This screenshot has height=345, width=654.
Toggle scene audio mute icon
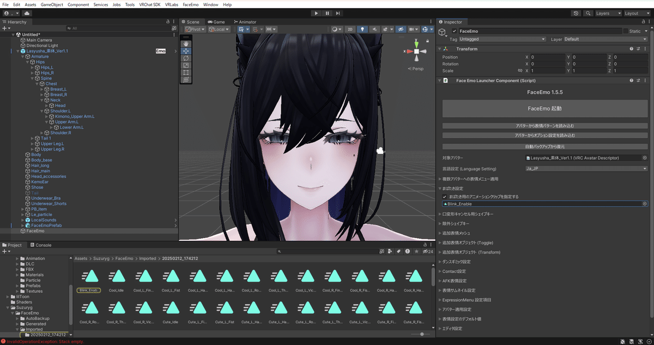[374, 29]
